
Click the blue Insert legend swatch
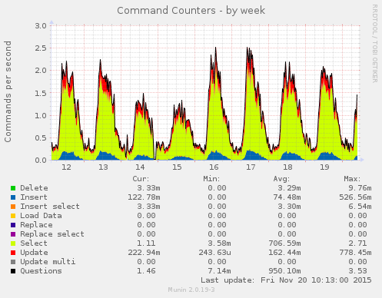point(13,197)
